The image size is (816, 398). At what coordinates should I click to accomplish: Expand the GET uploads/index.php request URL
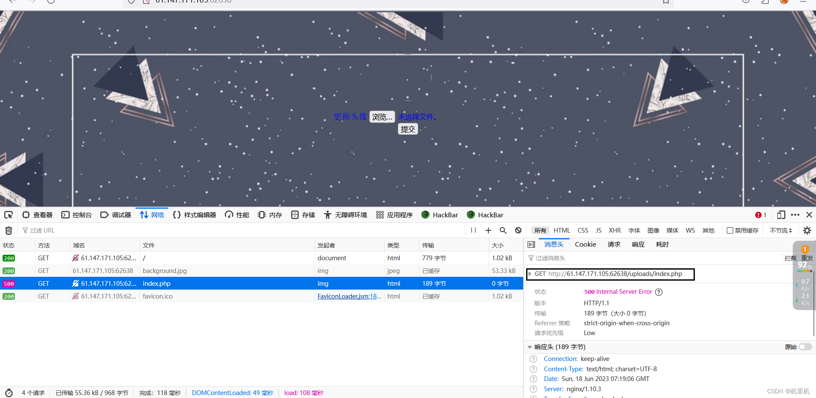point(530,274)
